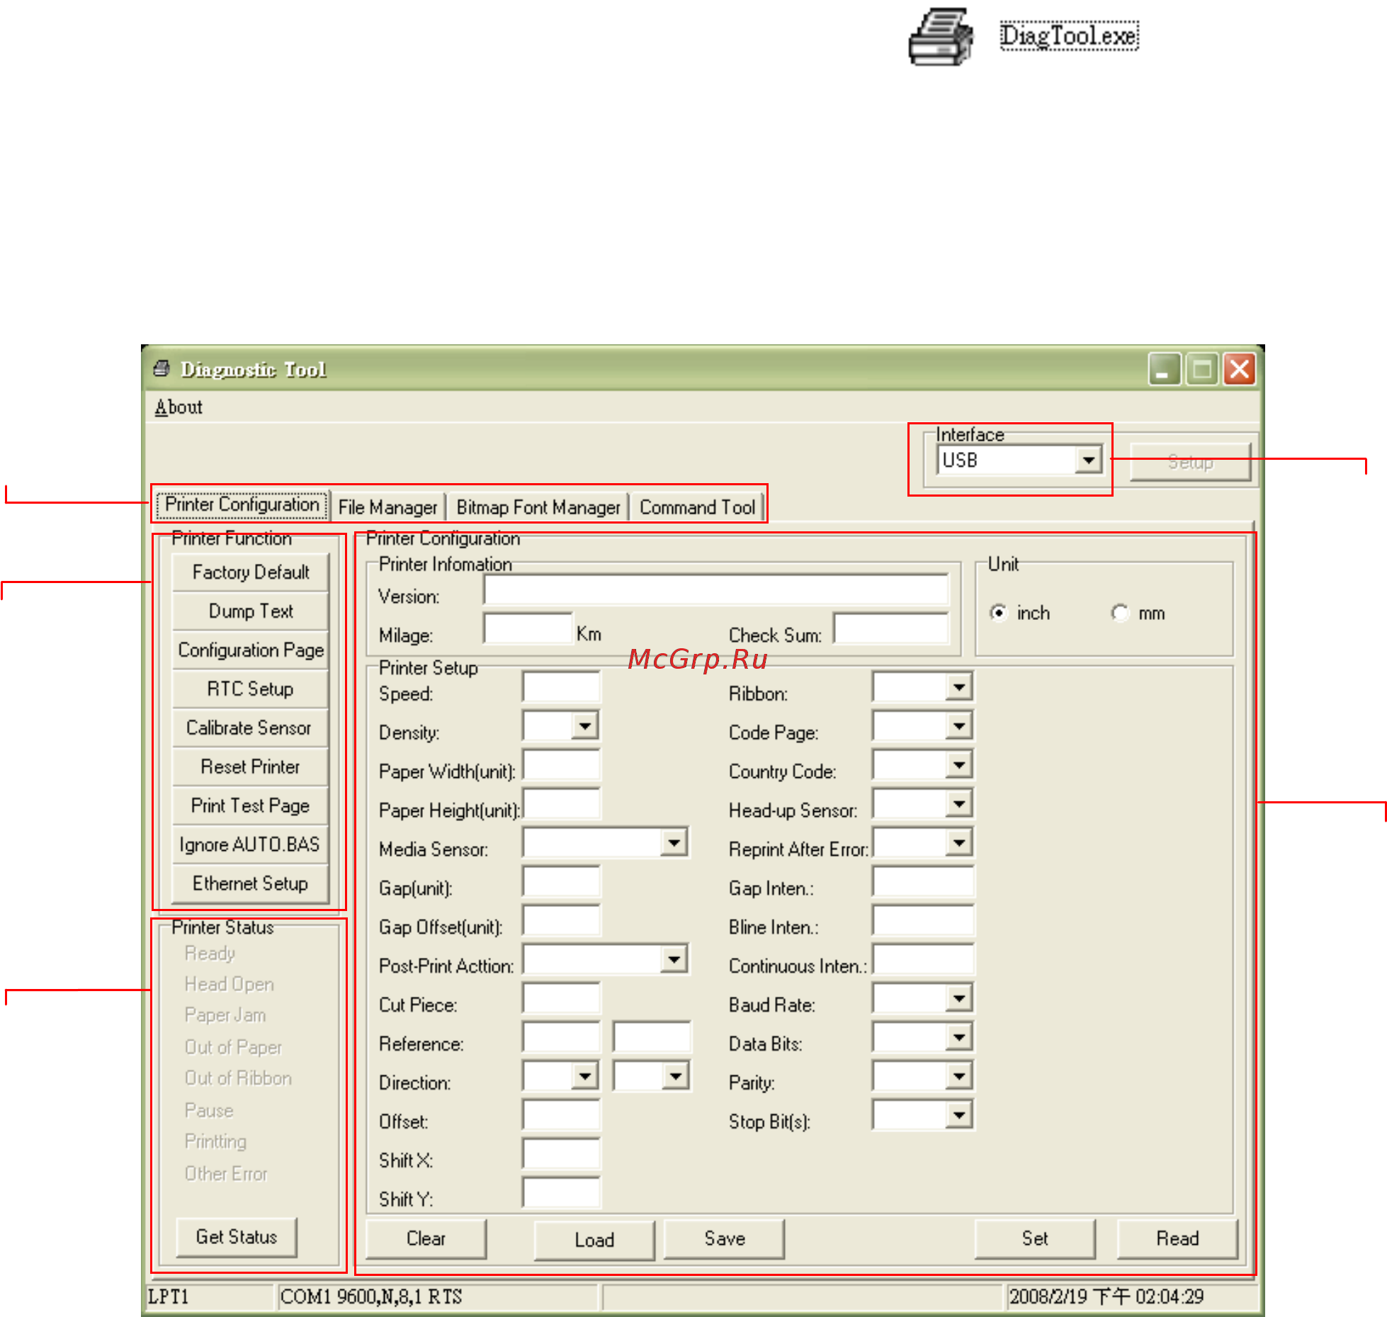Click the Version text field
Image resolution: width=1387 pixels, height=1317 pixels.
pos(715,589)
